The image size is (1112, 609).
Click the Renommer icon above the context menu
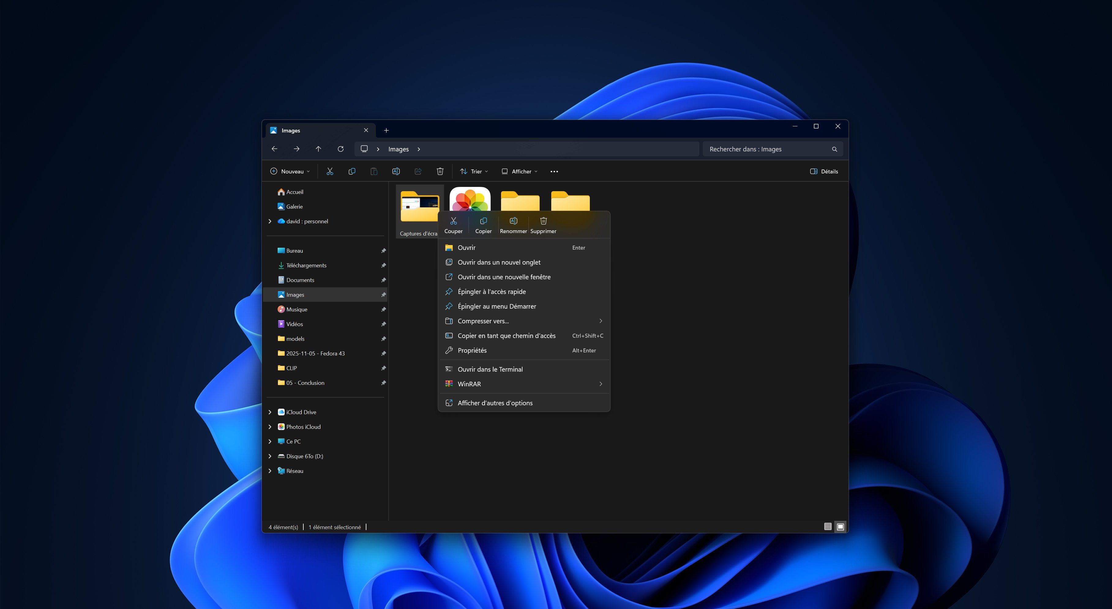click(513, 221)
